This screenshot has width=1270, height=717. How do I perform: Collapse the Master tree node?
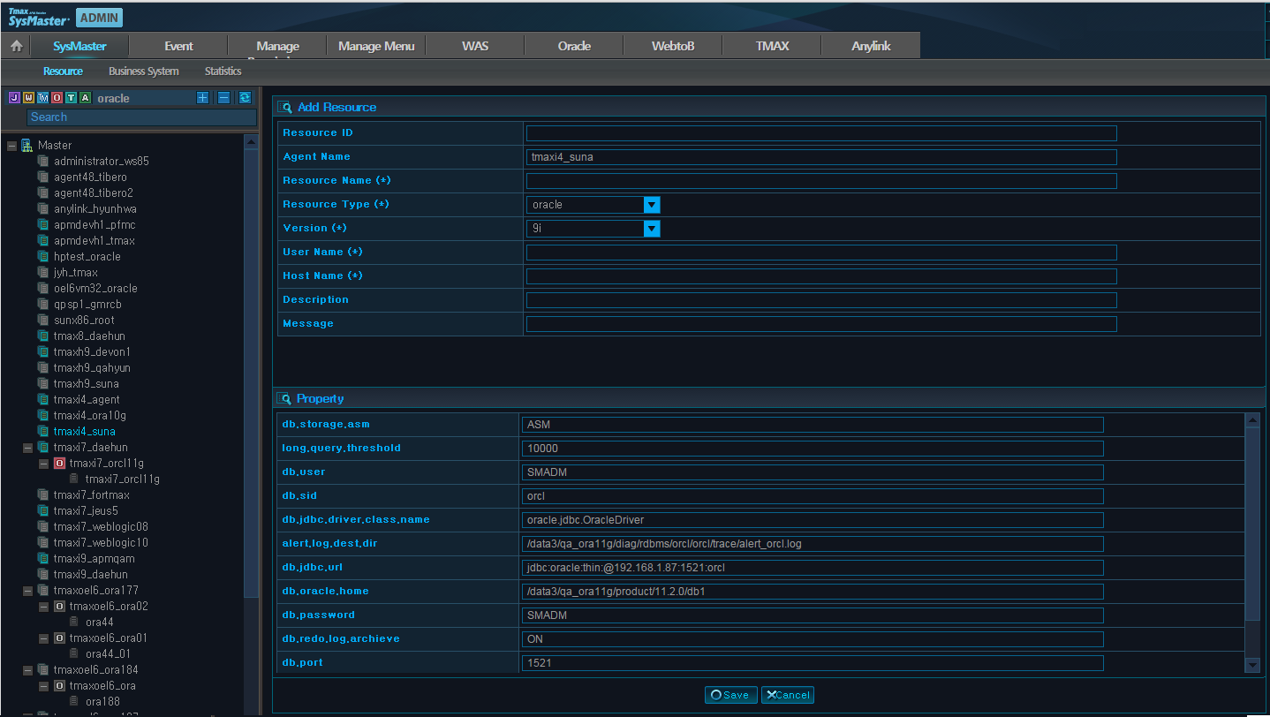tap(11, 146)
